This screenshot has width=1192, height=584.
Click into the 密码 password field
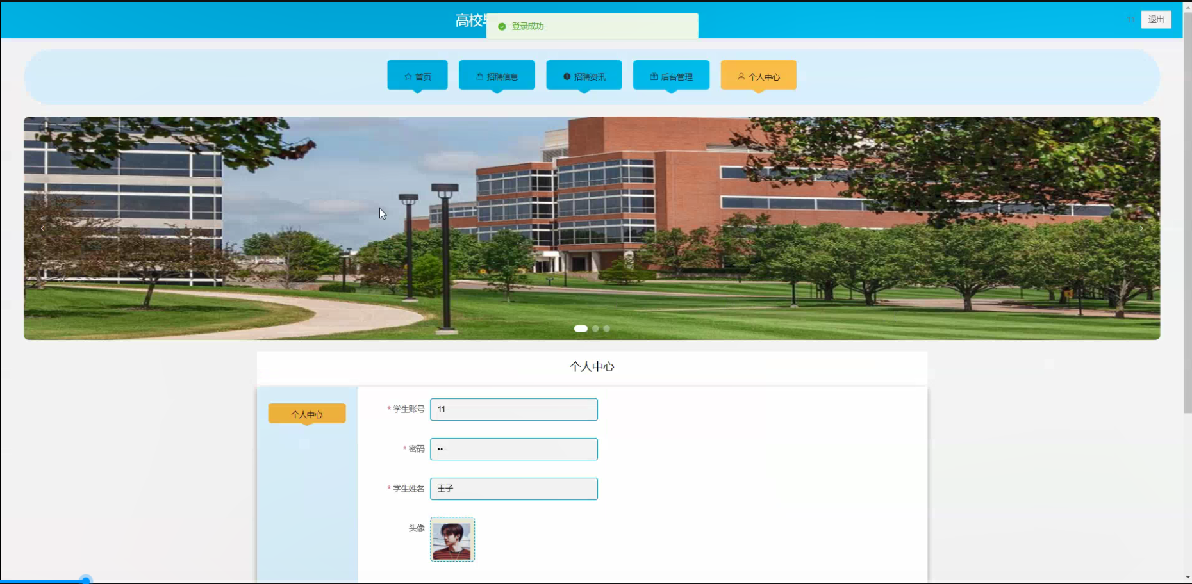[x=513, y=450]
